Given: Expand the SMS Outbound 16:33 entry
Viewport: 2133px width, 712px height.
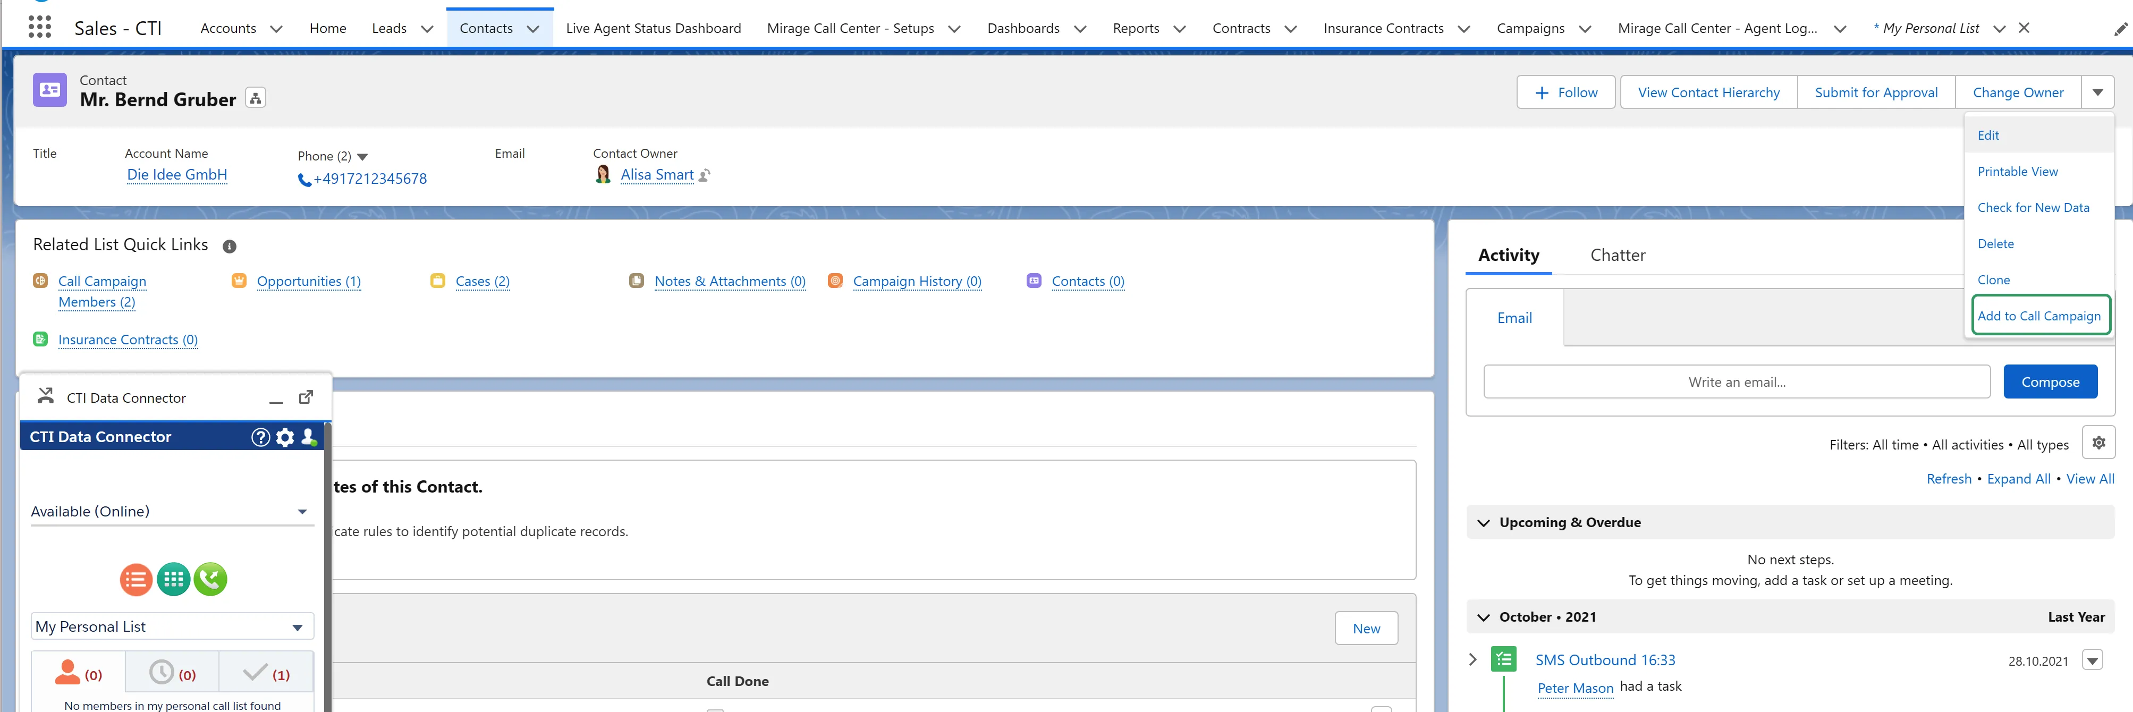Looking at the screenshot, I should [x=1472, y=659].
